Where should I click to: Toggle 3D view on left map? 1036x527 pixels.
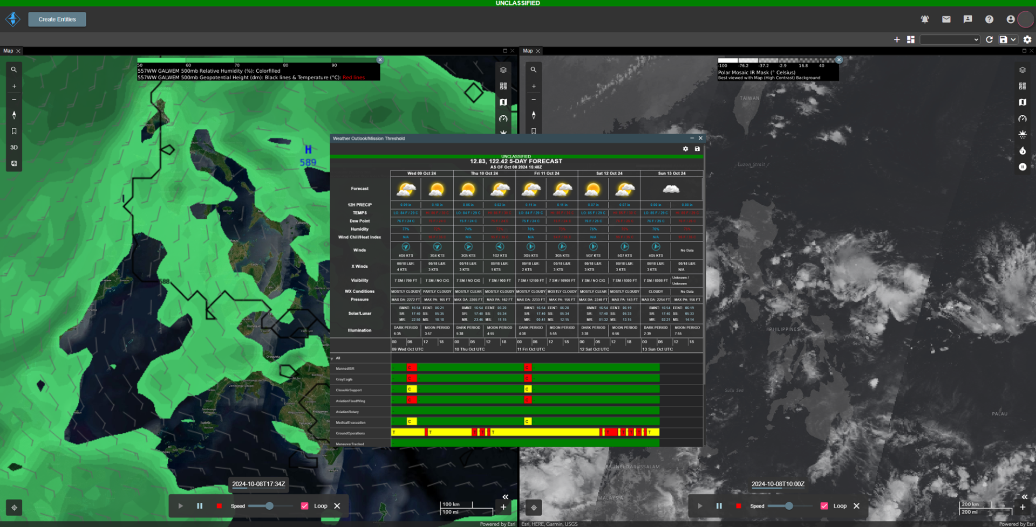click(14, 148)
